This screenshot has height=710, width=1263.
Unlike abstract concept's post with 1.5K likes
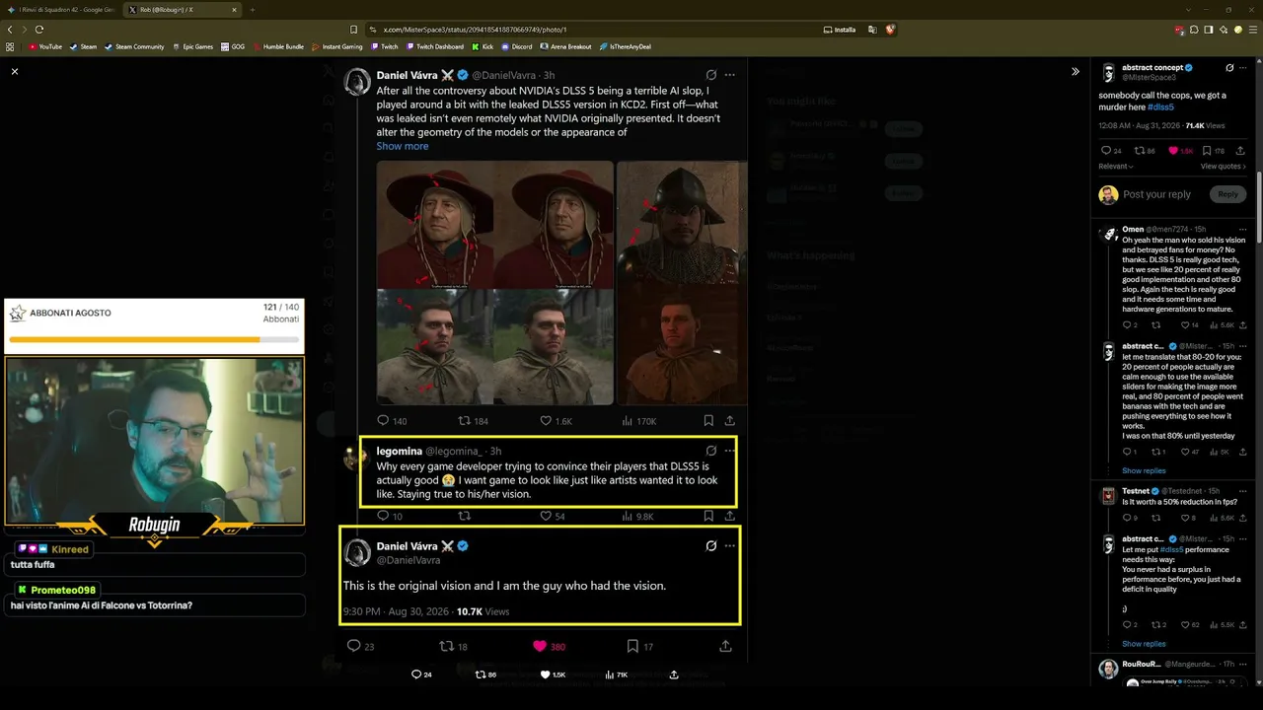pos(1181,151)
